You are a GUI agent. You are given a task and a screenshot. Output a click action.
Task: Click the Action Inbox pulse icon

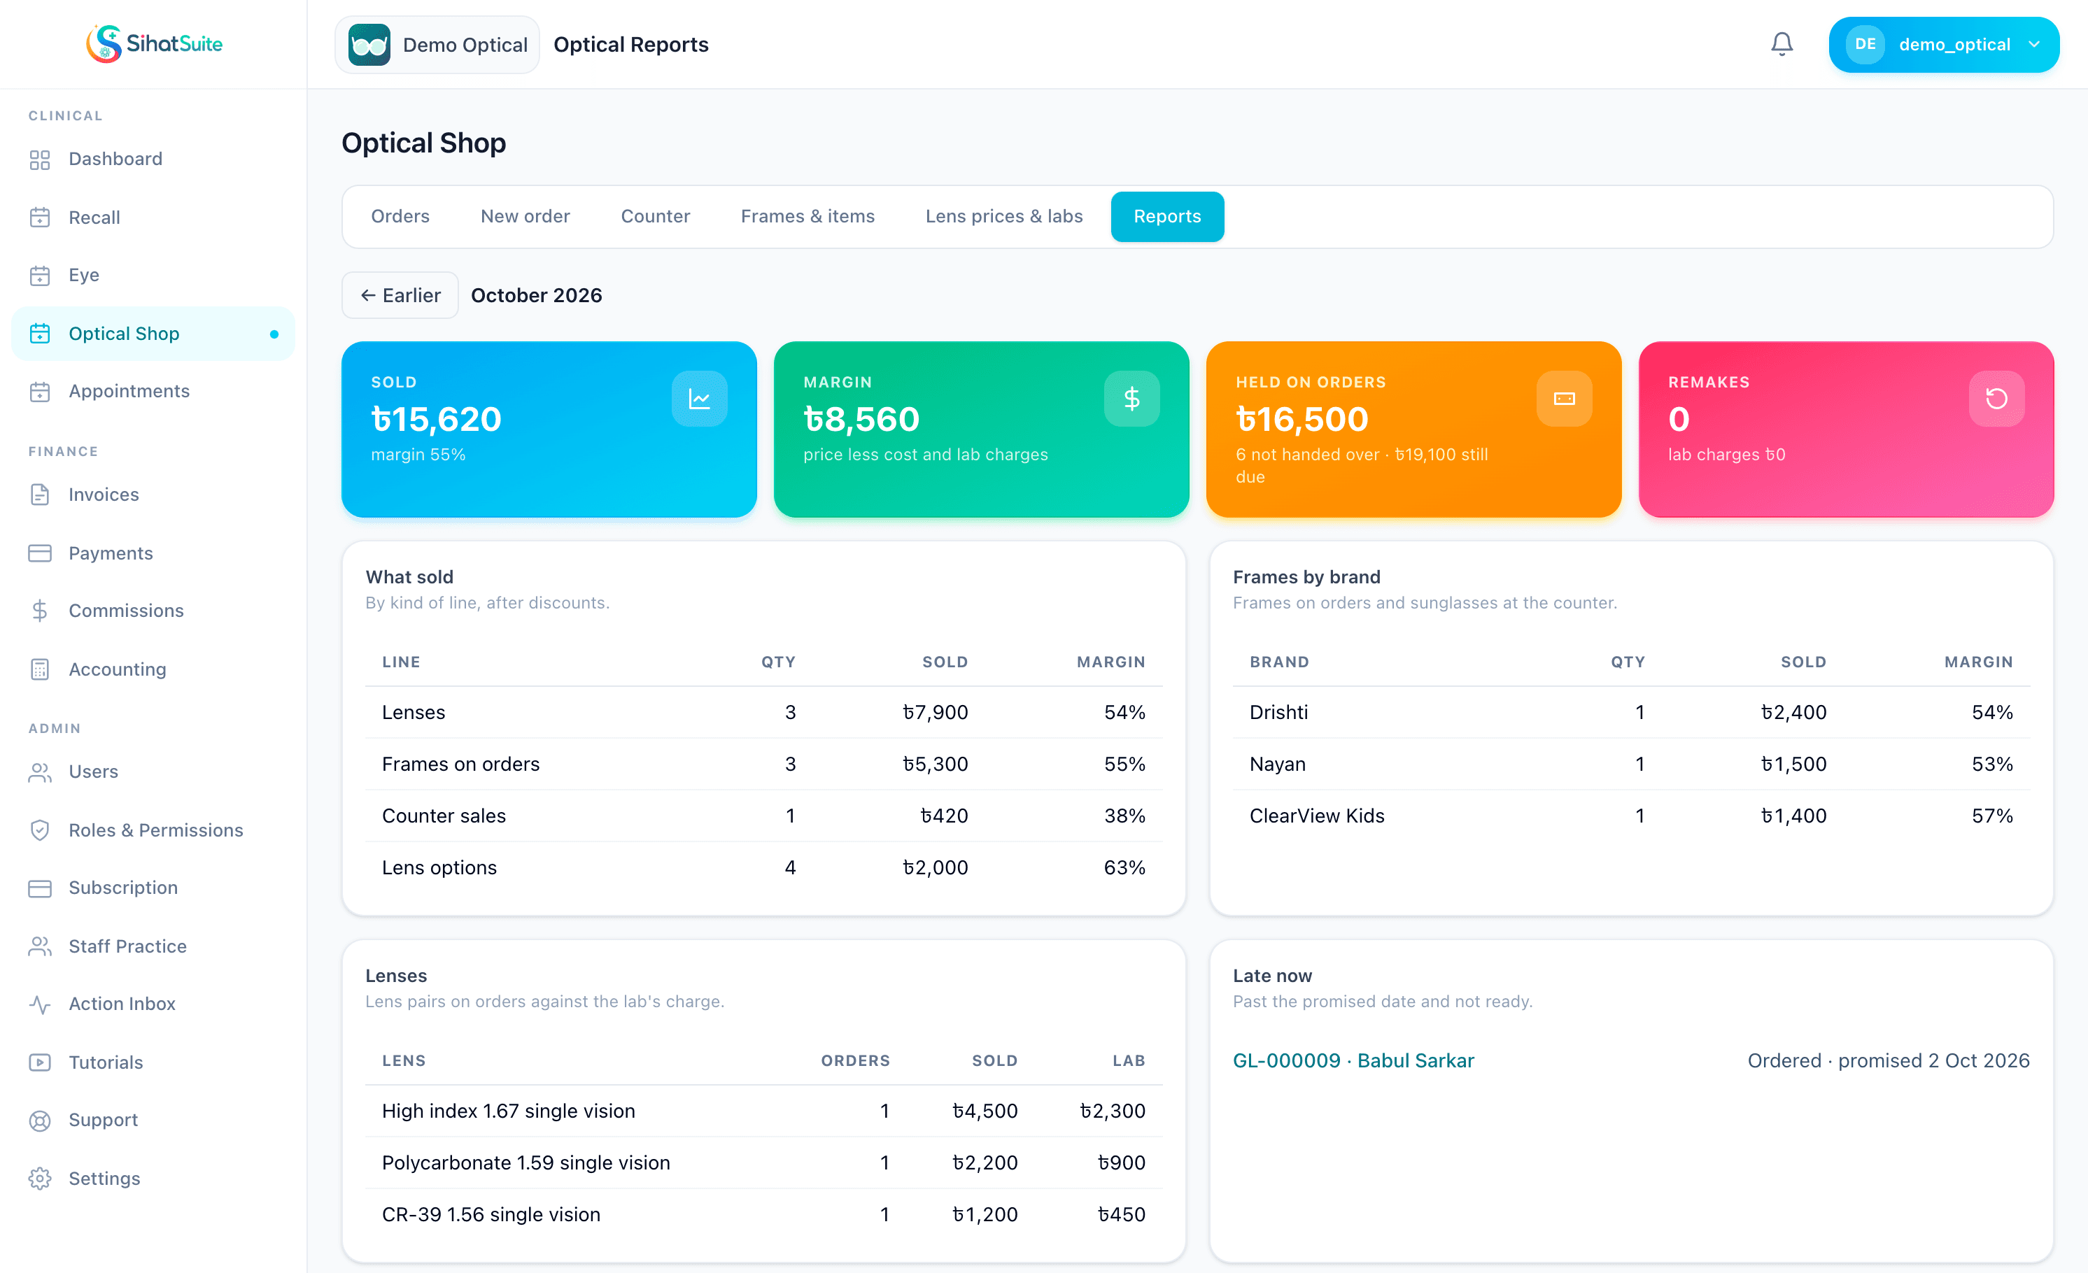pyautogui.click(x=40, y=1004)
